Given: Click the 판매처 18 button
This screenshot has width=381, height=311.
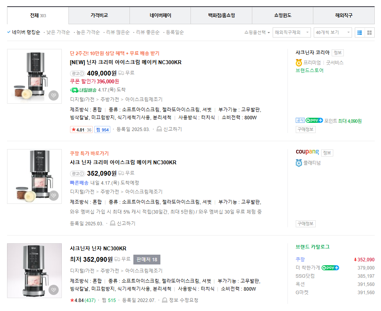Looking at the screenshot, I should point(147,259).
